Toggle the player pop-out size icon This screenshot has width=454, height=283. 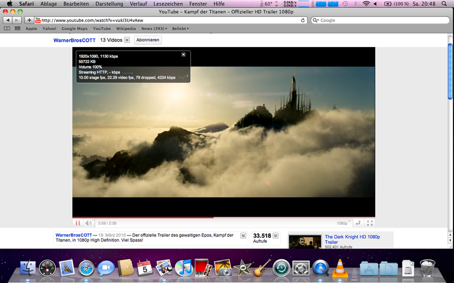click(358, 223)
